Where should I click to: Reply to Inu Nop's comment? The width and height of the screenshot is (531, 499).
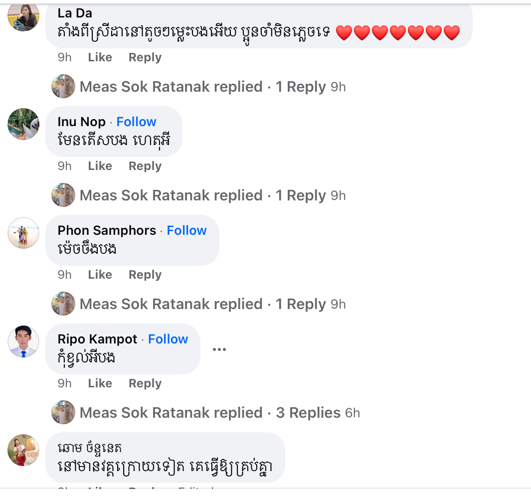click(x=145, y=166)
